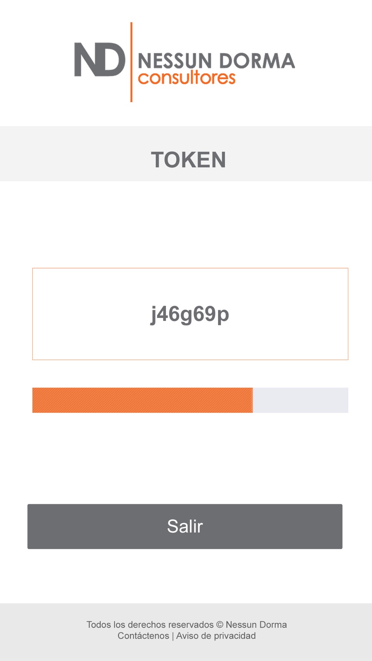This screenshot has width=372, height=661.
Task: Click the letter "j" starting the token code
Action: pyautogui.click(x=154, y=315)
